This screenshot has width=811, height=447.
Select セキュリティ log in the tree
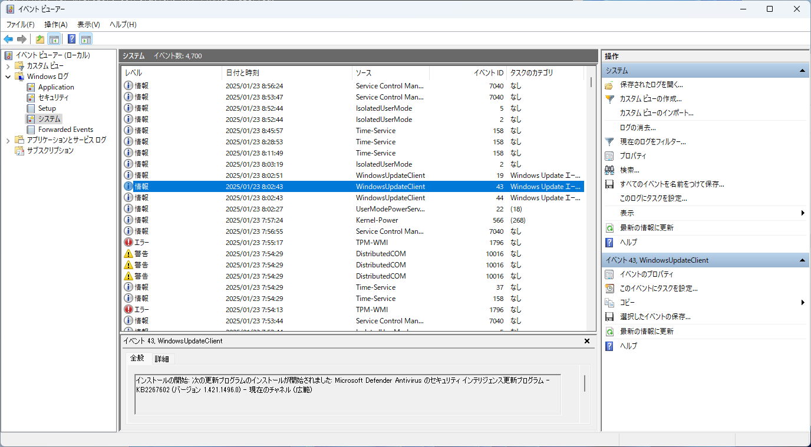tap(54, 98)
